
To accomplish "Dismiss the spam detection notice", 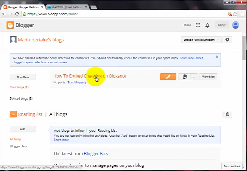I will [x=217, y=57].
